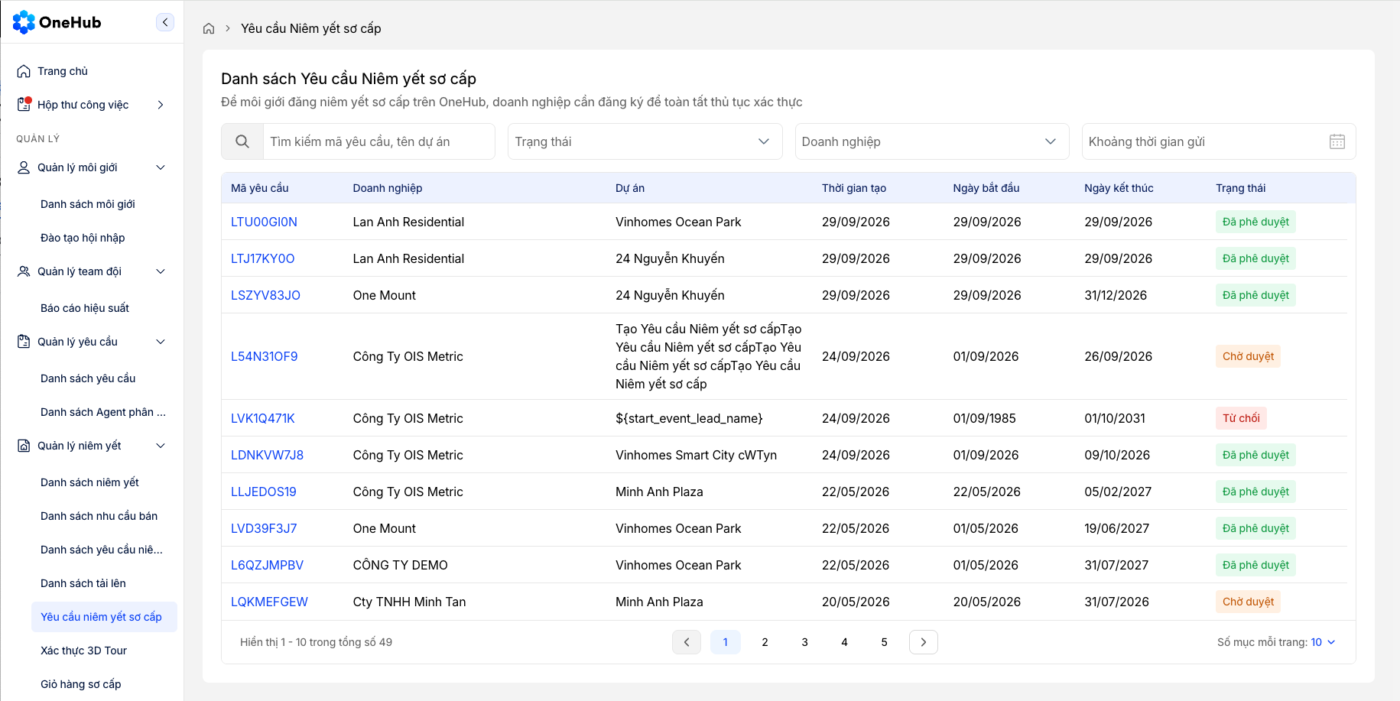Screen dimensions: 1400x701
Task: Click the OneHub logo
Action: coord(57,22)
